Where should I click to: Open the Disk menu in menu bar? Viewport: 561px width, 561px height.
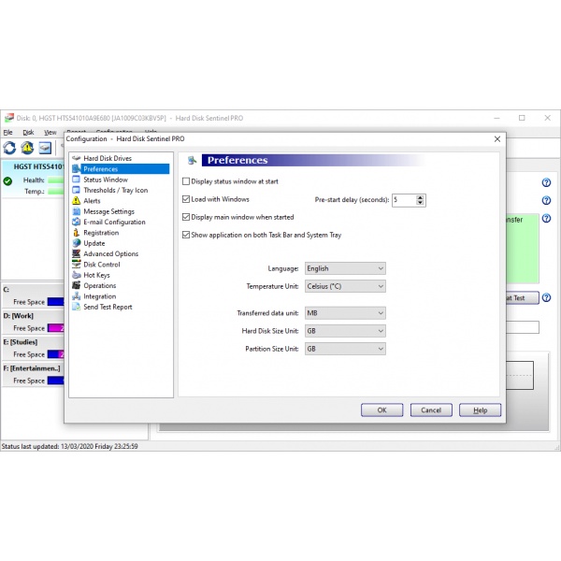coord(28,133)
